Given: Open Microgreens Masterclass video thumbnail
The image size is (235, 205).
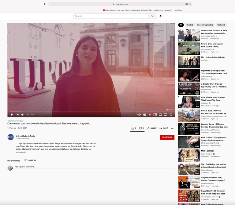Looking at the screenshot, I should pyautogui.click(x=189, y=49).
